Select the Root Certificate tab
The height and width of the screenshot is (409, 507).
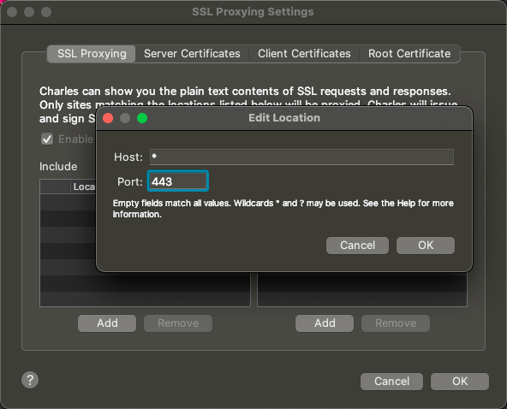pyautogui.click(x=409, y=54)
